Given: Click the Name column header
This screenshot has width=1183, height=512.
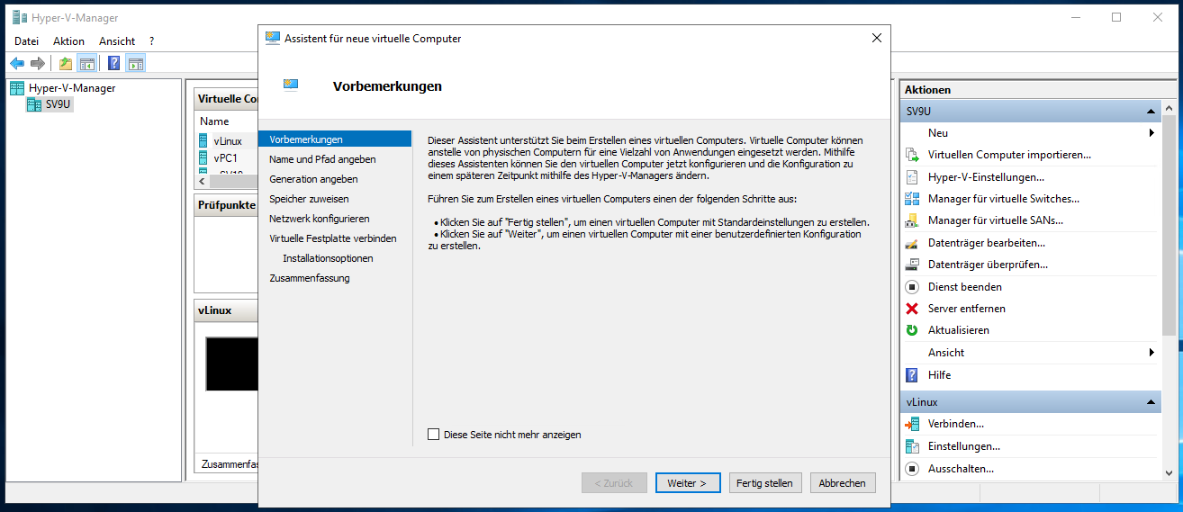Looking at the screenshot, I should coord(214,121).
